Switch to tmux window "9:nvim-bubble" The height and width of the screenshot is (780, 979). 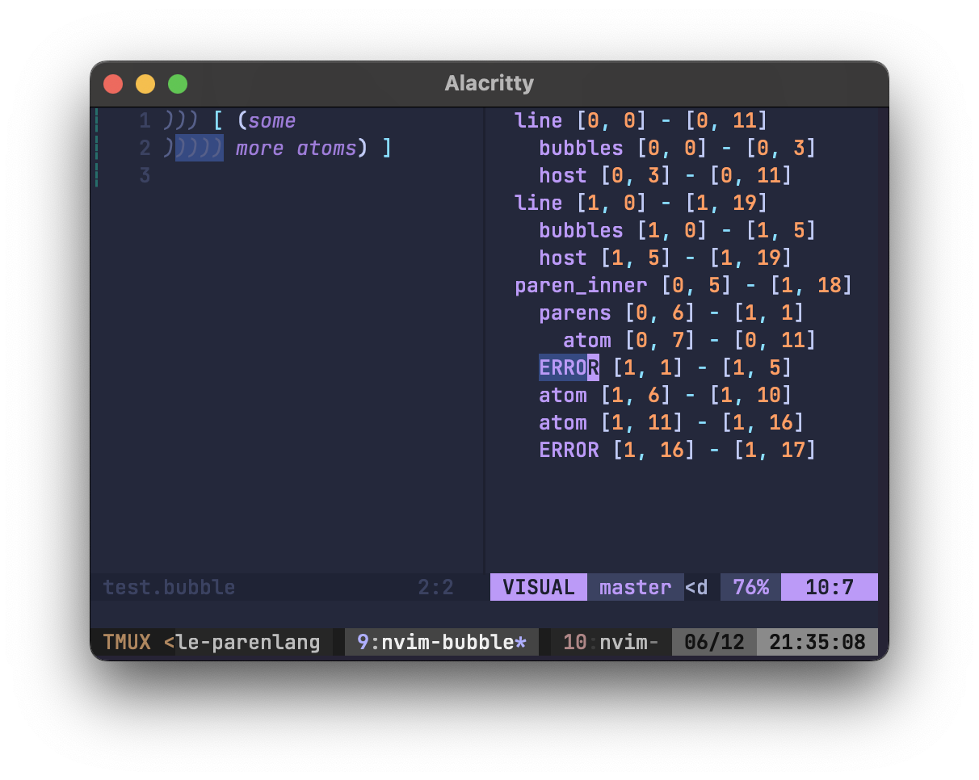pos(441,642)
